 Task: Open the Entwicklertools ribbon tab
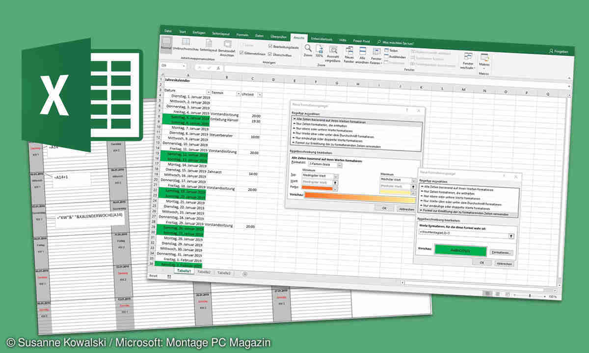(x=322, y=39)
